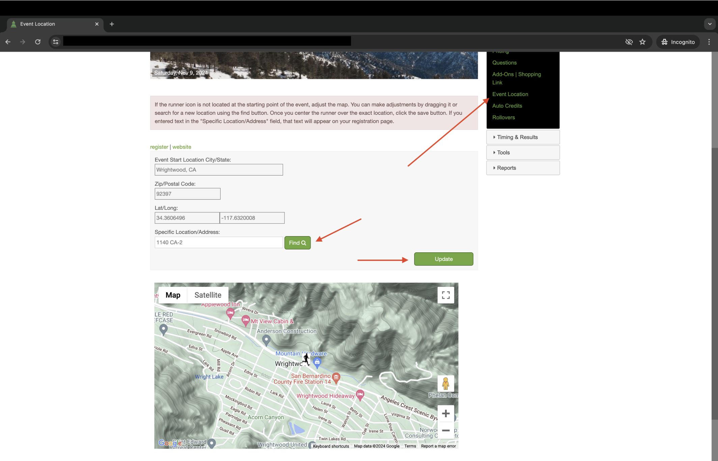
Task: Click the Incognito indicator button
Action: 678,42
